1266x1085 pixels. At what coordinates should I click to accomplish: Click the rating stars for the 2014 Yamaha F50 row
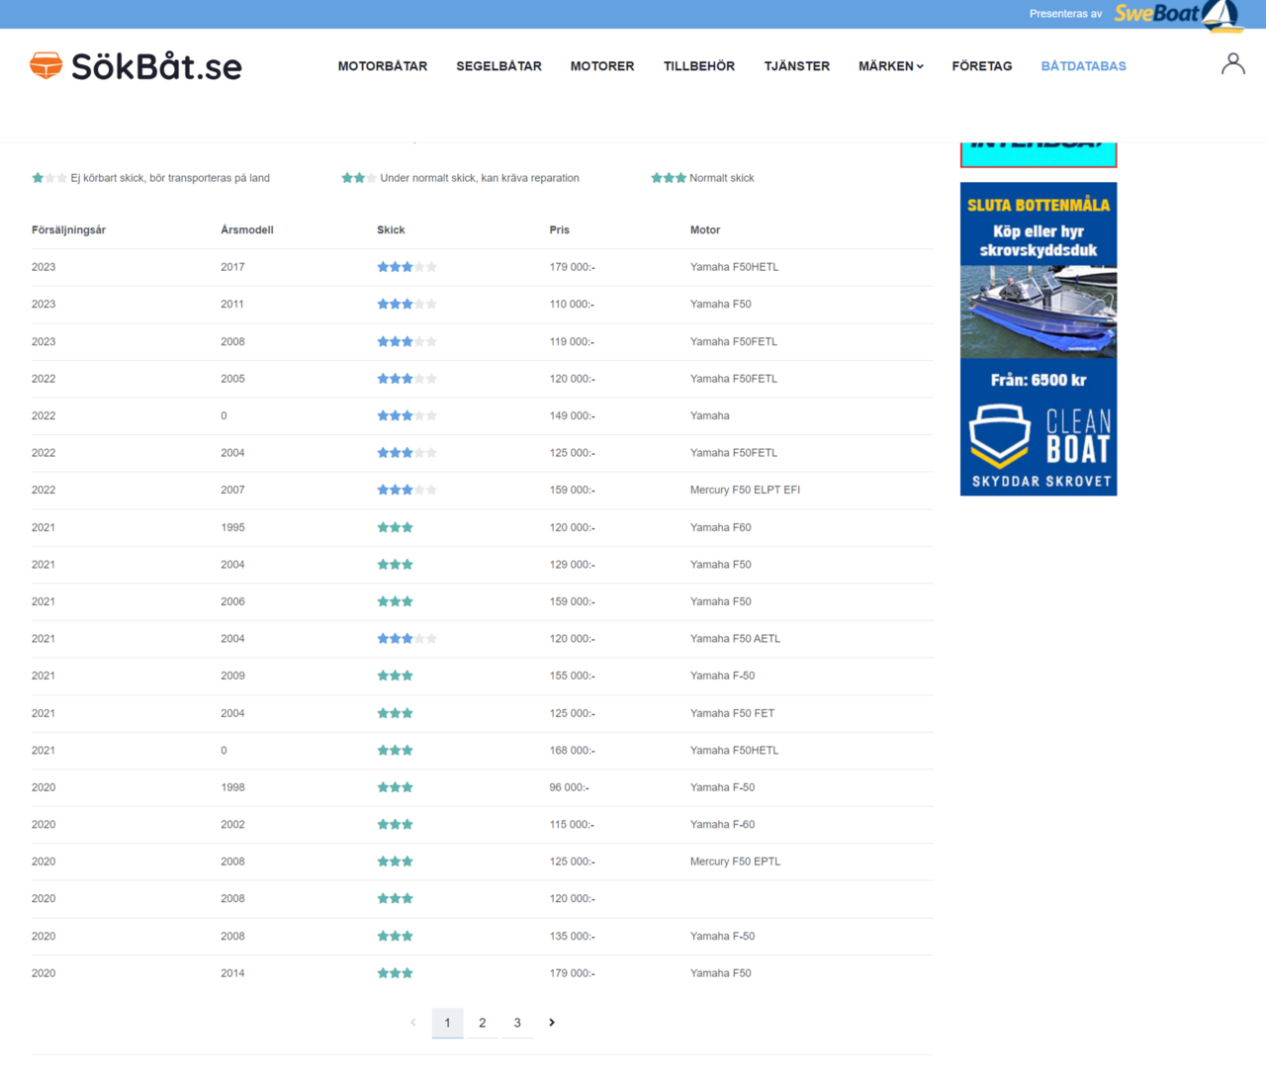click(x=395, y=972)
